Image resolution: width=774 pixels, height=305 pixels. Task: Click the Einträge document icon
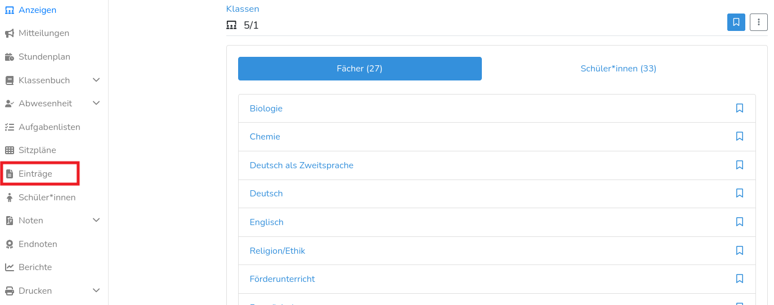coord(10,174)
